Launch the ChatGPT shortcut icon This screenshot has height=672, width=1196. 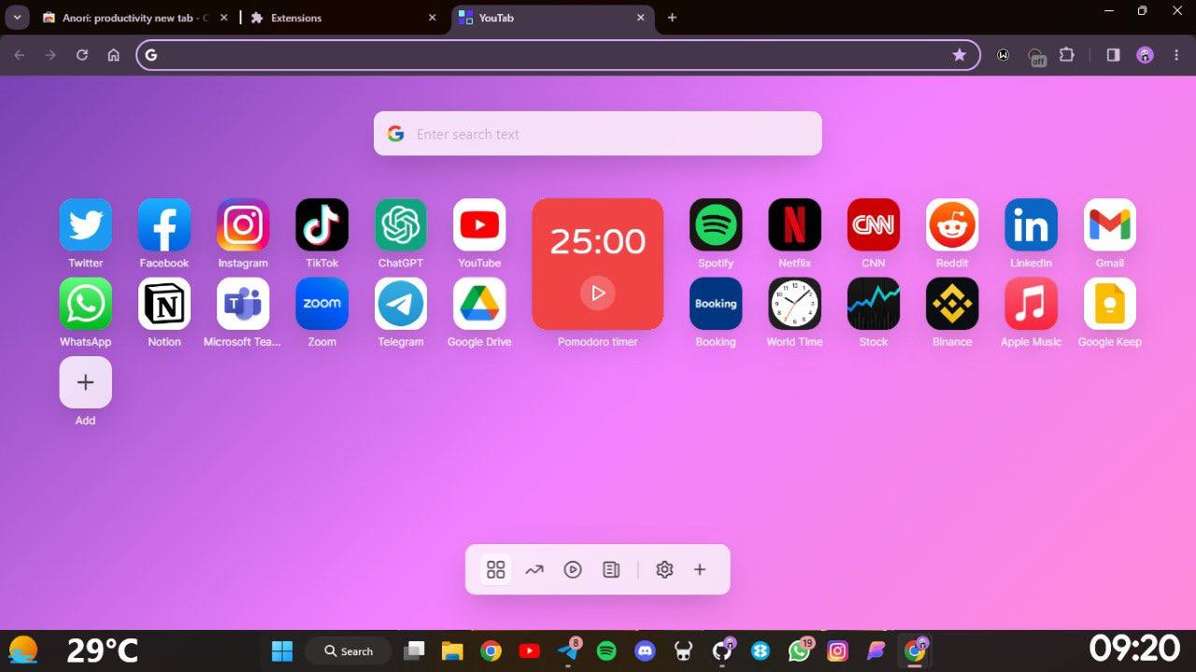(x=401, y=224)
